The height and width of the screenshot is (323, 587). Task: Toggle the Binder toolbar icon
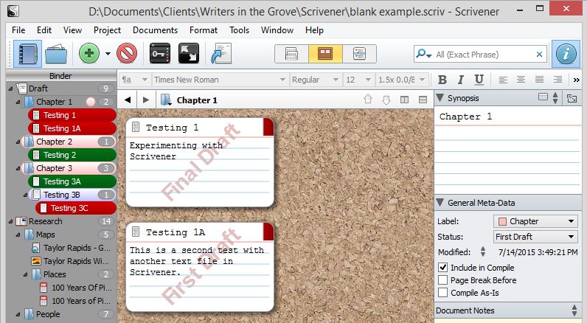pos(27,54)
